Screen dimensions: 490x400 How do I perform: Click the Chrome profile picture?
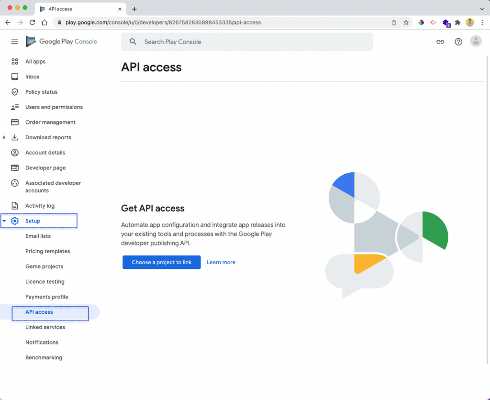pos(470,22)
